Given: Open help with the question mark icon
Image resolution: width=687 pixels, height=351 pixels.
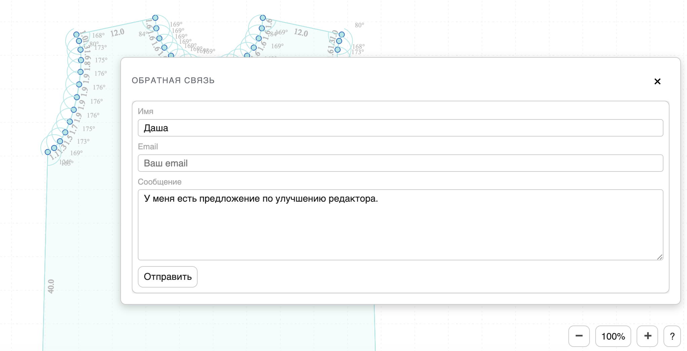Looking at the screenshot, I should pos(672,336).
